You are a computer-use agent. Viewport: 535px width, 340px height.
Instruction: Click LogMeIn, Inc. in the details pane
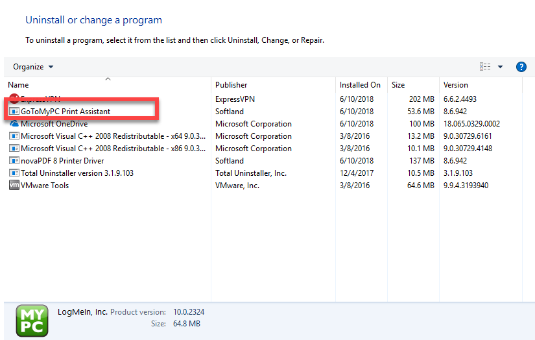click(82, 311)
